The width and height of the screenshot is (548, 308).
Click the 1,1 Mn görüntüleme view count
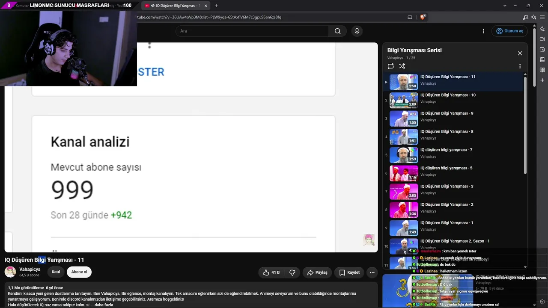coord(26,287)
